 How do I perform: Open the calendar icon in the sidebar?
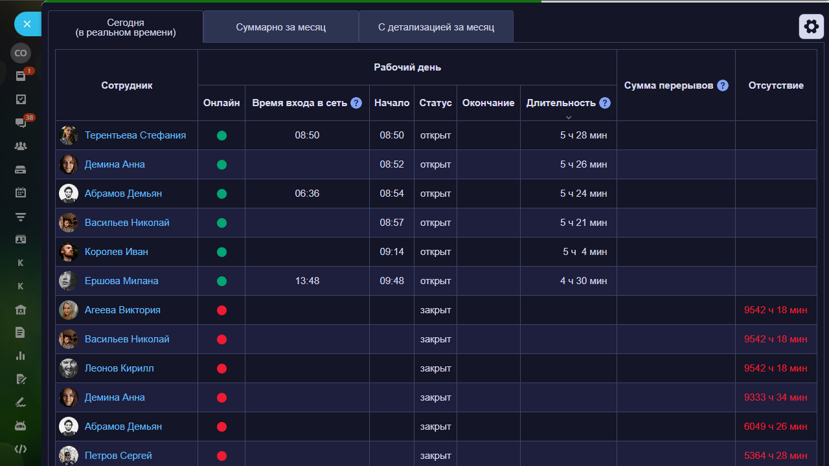tap(21, 193)
